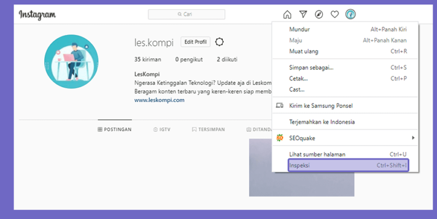Switch to the IGTV tab
Viewport: 437px width, 219px height.
[162, 130]
